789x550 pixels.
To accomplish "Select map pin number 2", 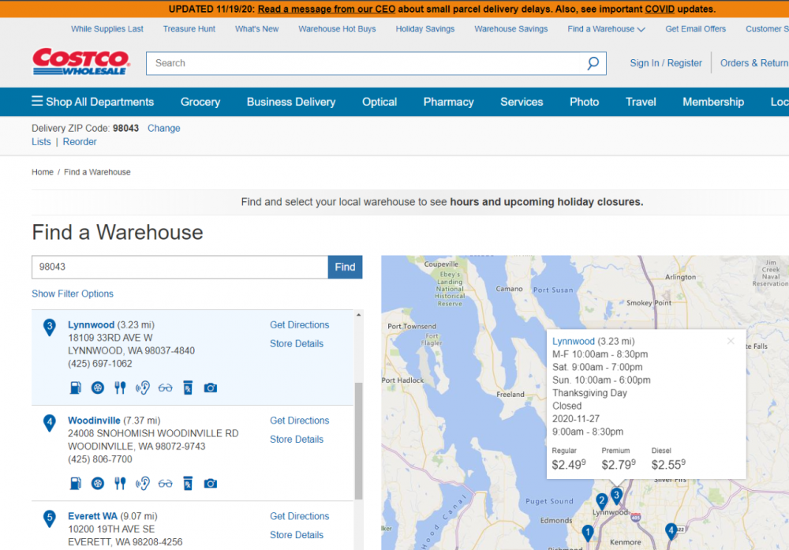I will coord(602,499).
